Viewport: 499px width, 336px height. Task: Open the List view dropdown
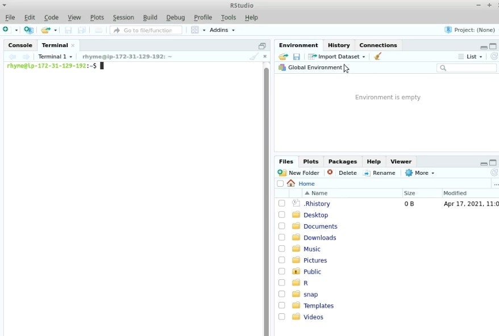[x=471, y=57]
